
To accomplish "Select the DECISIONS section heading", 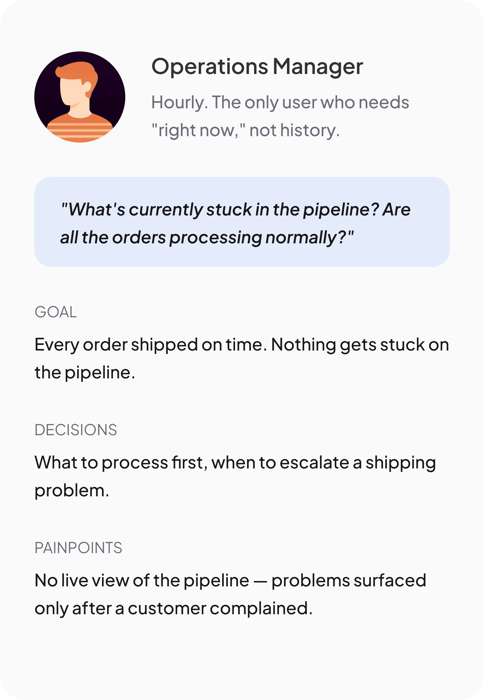I will coord(76,430).
